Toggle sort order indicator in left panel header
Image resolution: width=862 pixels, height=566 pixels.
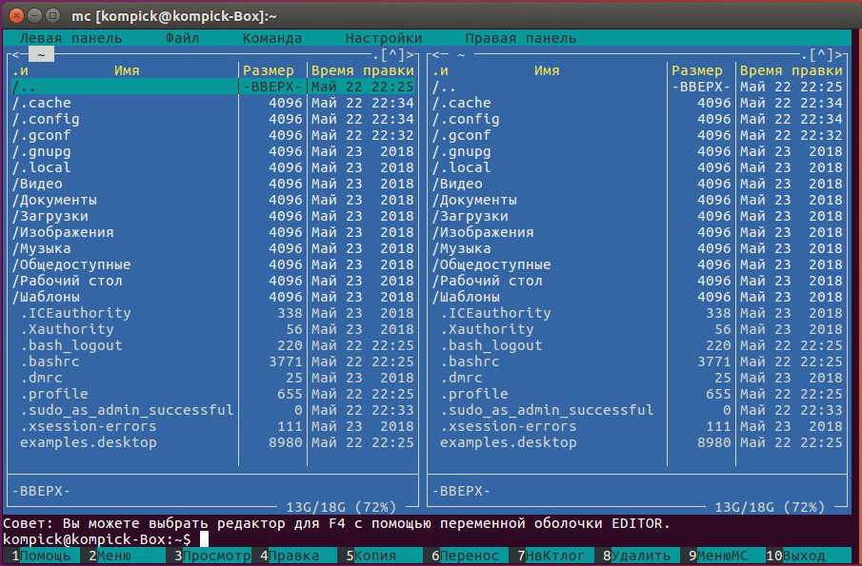click(x=20, y=70)
